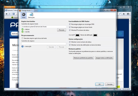Click the search magnifier in Firefox toolbar
The height and width of the screenshot is (96, 138).
(120, 14)
